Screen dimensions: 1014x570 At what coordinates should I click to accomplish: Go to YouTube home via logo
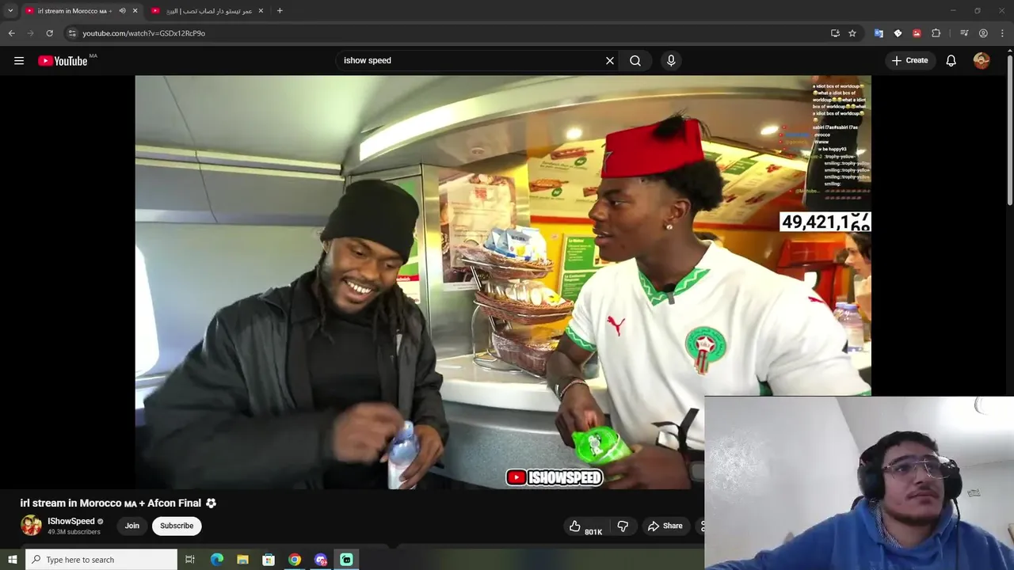tap(63, 61)
